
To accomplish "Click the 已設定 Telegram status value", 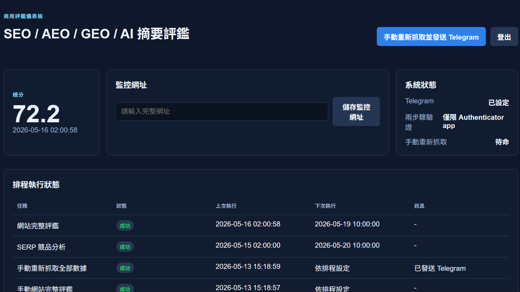I will [499, 103].
